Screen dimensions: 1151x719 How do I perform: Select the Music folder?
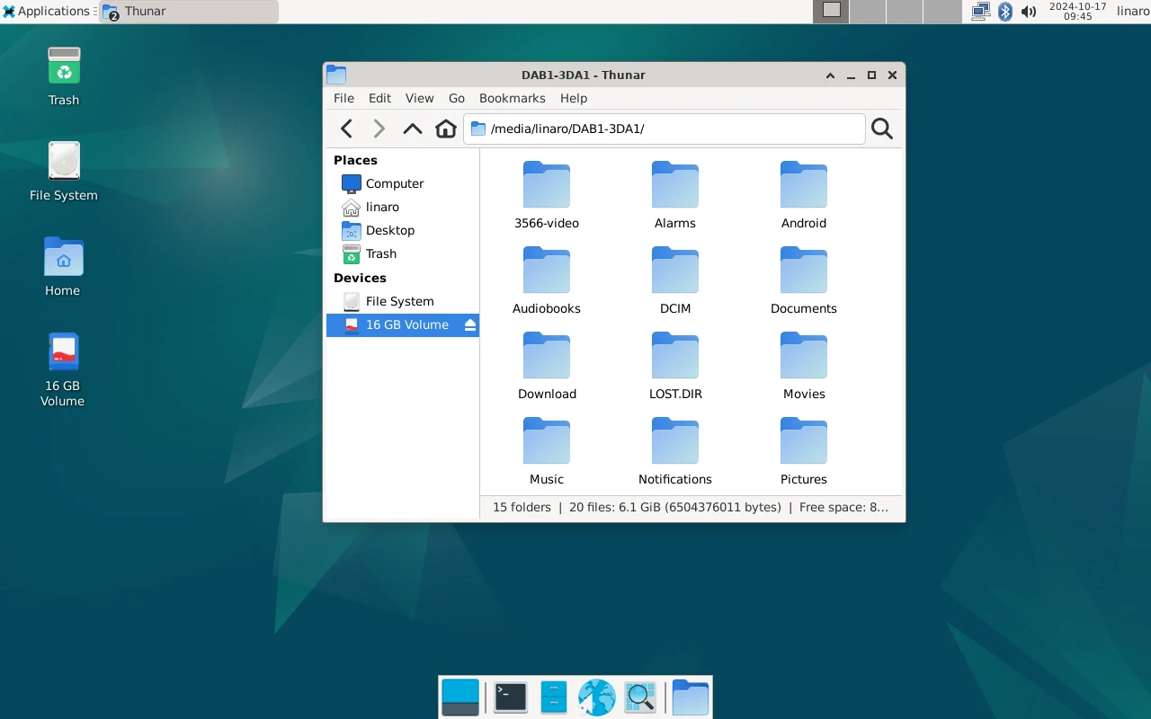[547, 452]
